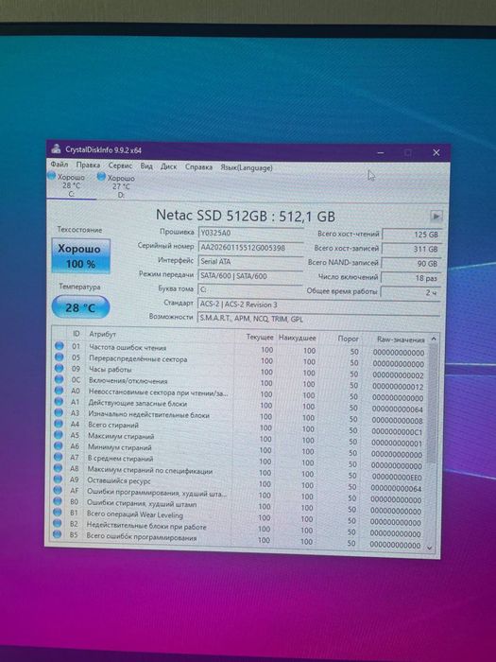The height and width of the screenshot is (662, 496).
Task: Click the next disk arrow button
Action: (436, 217)
